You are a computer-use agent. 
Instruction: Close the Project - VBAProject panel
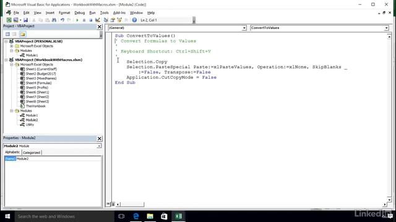(x=100, y=27)
